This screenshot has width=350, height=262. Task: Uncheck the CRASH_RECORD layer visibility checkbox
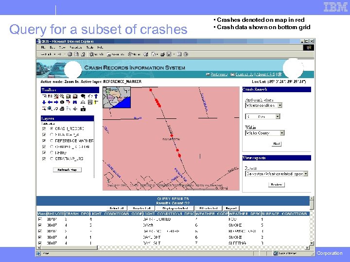click(x=44, y=129)
